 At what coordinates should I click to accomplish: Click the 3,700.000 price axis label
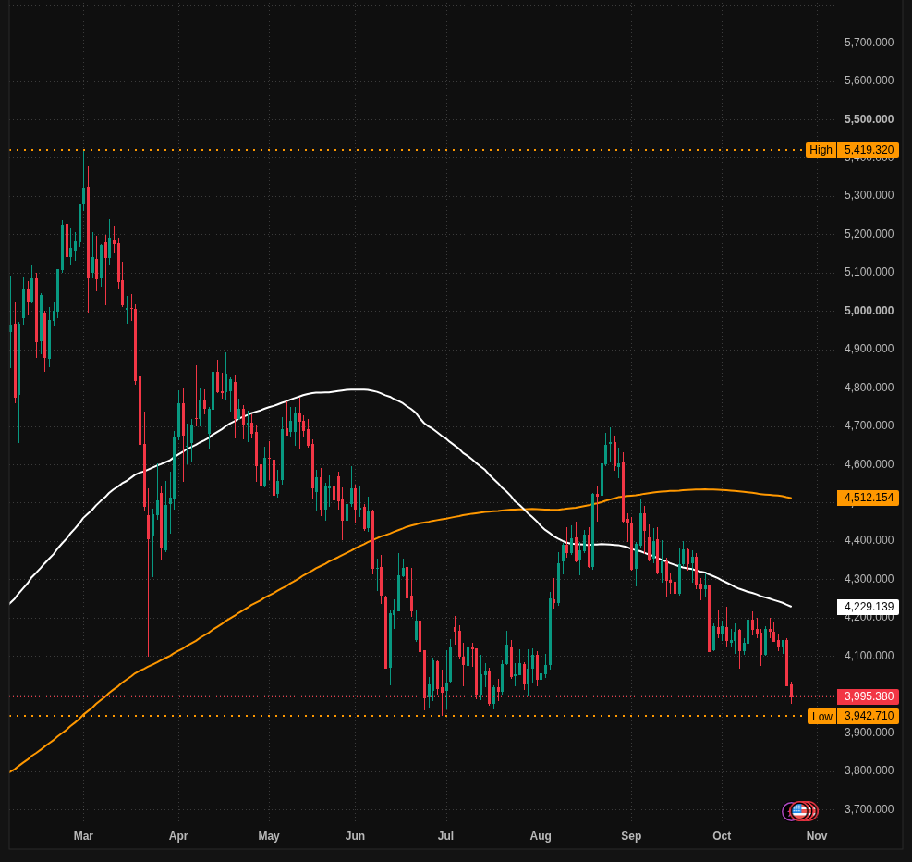[x=869, y=809]
